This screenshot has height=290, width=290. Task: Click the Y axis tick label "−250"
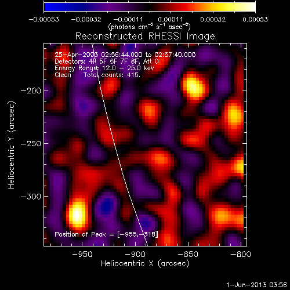(x=31, y=144)
